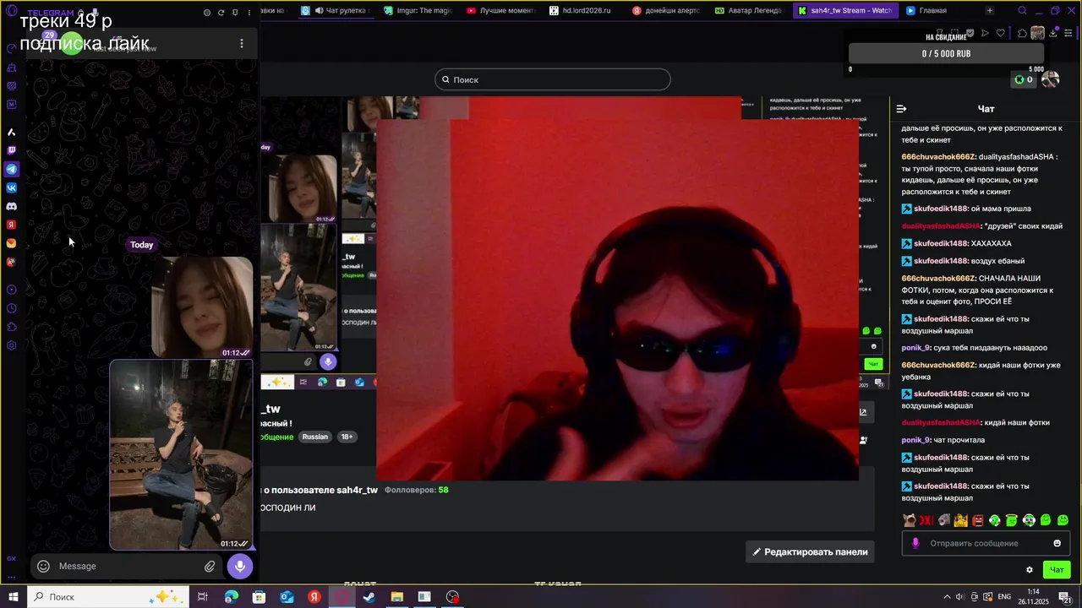Image resolution: width=1082 pixels, height=608 pixels.
Task: Click Telegram Message input field
Action: (x=127, y=567)
